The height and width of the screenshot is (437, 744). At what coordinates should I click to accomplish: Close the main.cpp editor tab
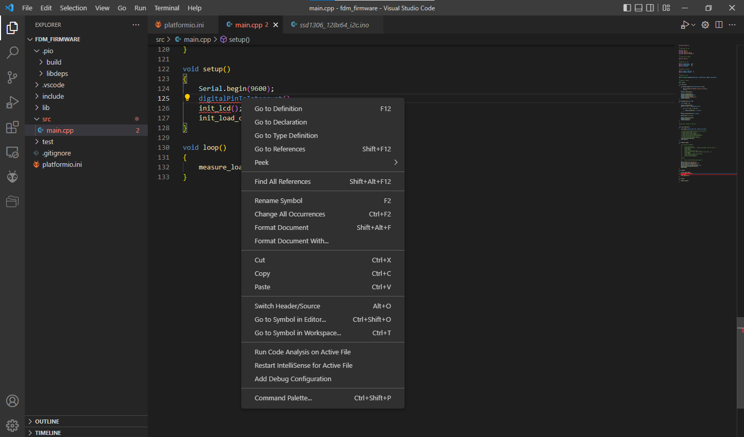click(x=276, y=25)
